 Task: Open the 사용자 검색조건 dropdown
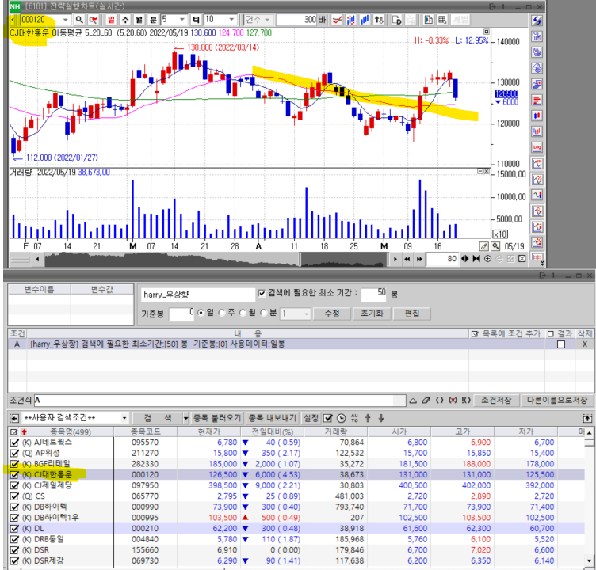point(123,418)
